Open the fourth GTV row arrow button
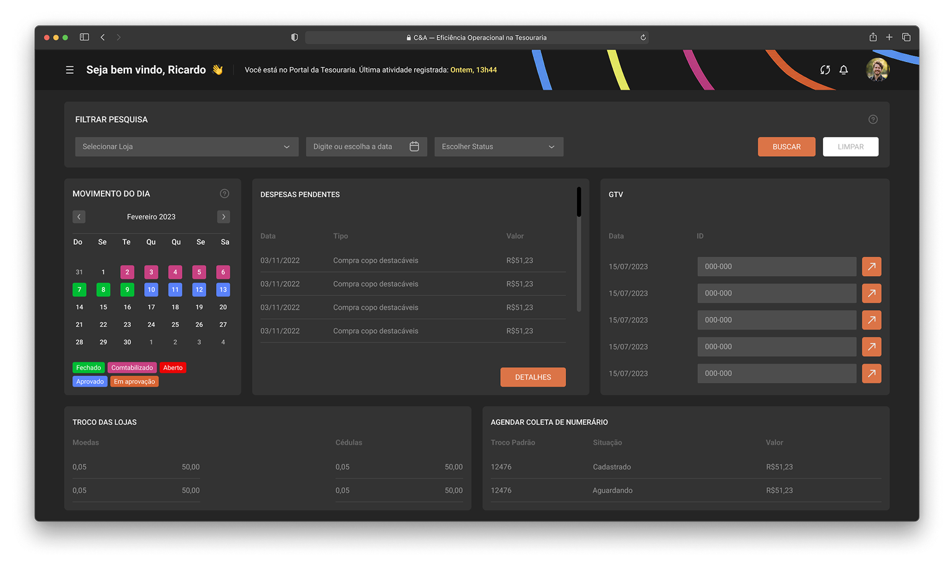The image size is (951, 566). (872, 347)
